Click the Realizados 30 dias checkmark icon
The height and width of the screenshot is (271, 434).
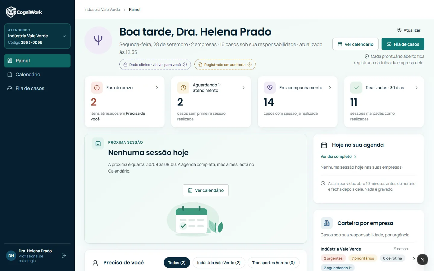(x=356, y=88)
